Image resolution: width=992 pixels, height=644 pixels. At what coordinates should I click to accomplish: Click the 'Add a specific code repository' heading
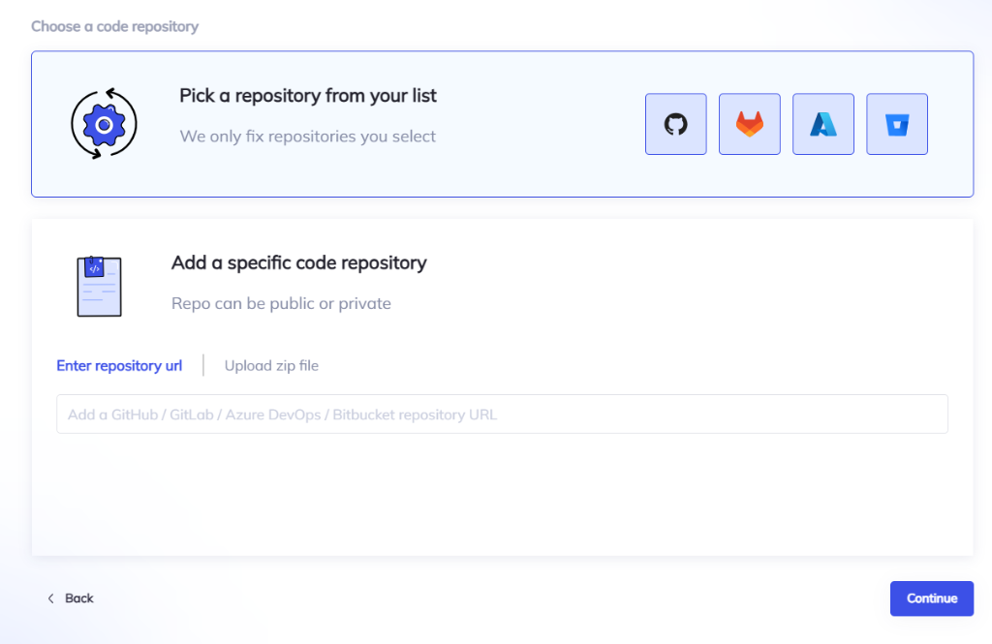(298, 262)
